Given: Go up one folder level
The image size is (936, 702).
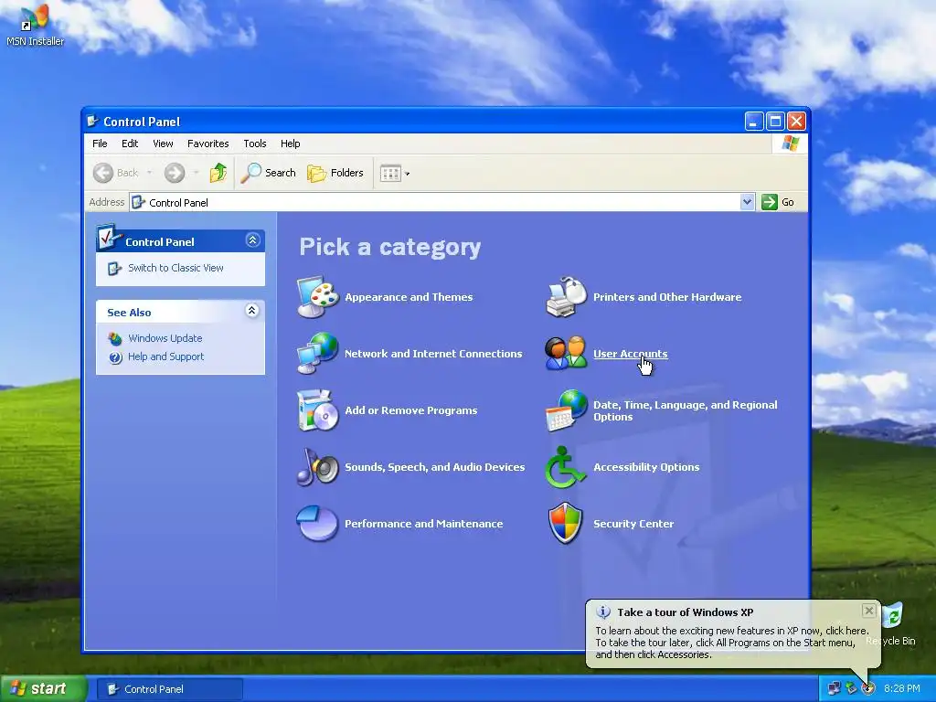Looking at the screenshot, I should [x=218, y=173].
